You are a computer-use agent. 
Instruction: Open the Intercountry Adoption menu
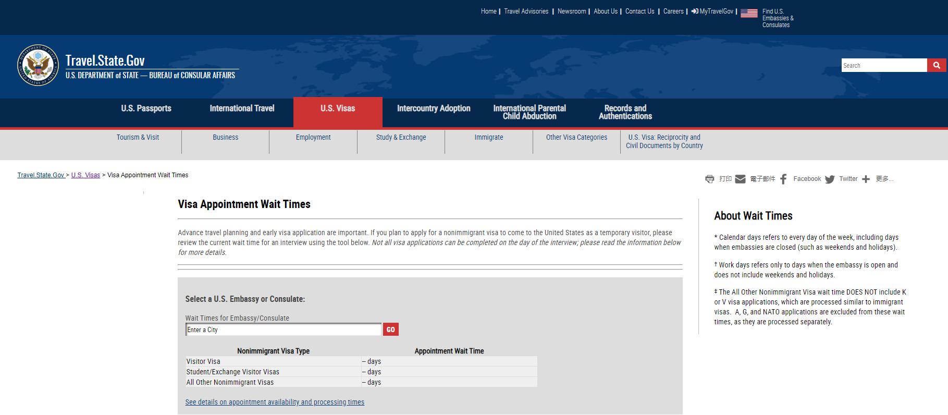click(434, 108)
